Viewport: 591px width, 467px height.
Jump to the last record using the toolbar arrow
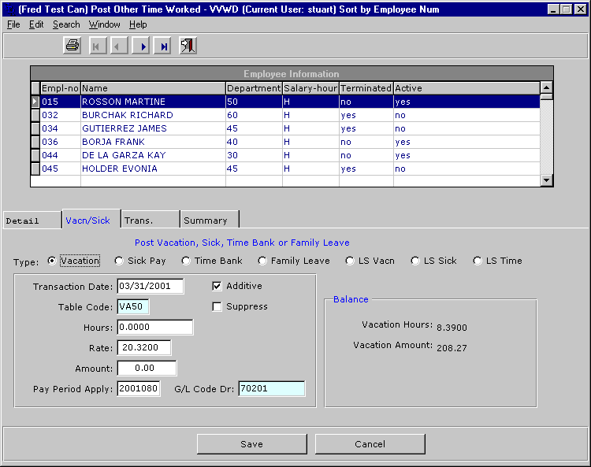[x=164, y=46]
